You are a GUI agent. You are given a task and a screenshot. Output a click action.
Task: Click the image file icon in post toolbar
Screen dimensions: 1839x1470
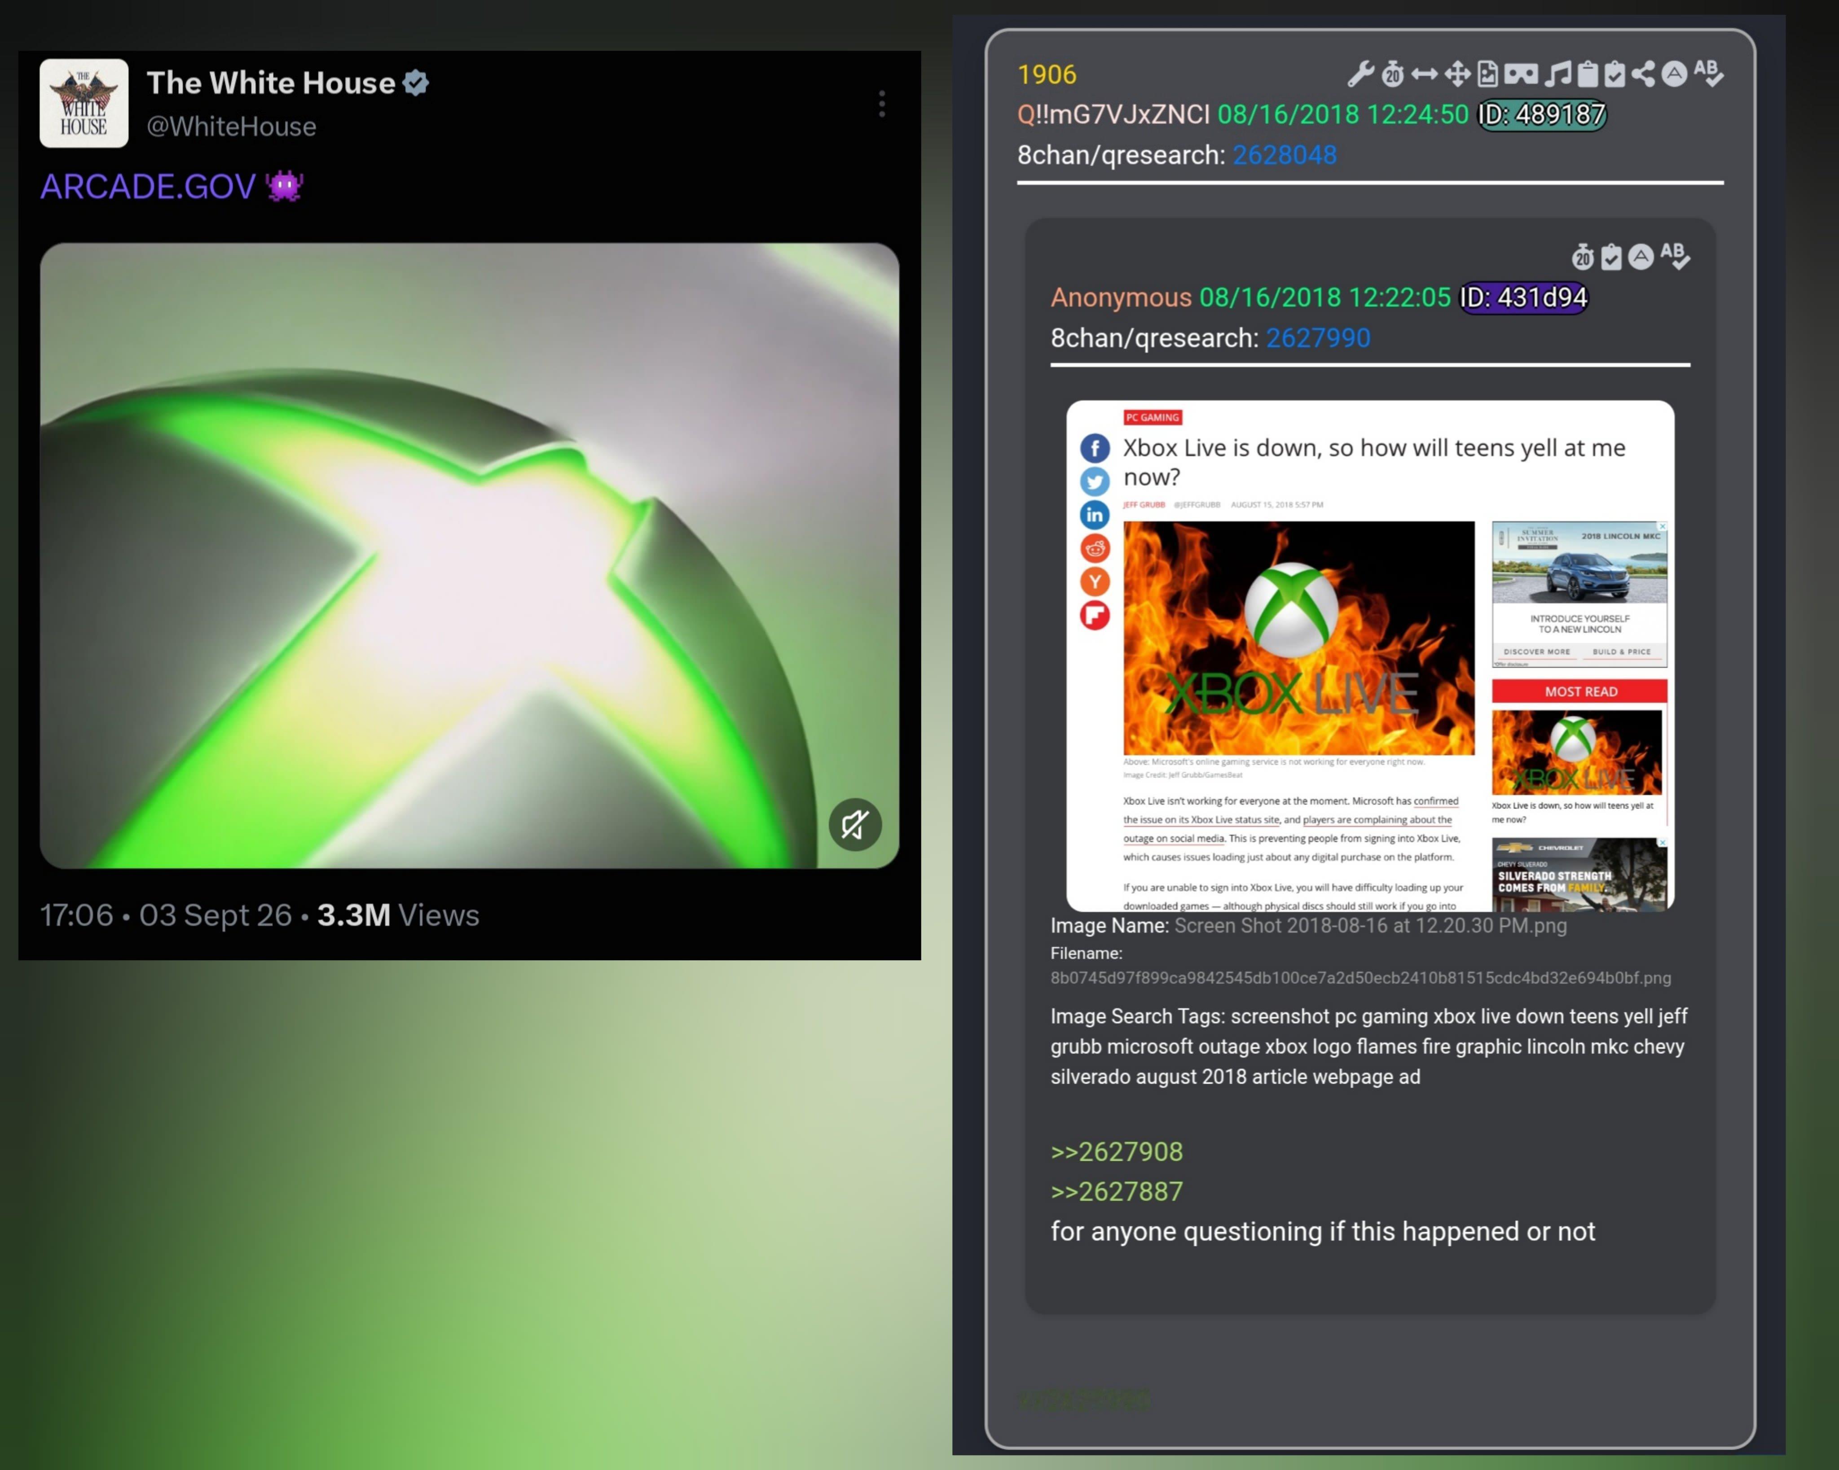[1487, 74]
